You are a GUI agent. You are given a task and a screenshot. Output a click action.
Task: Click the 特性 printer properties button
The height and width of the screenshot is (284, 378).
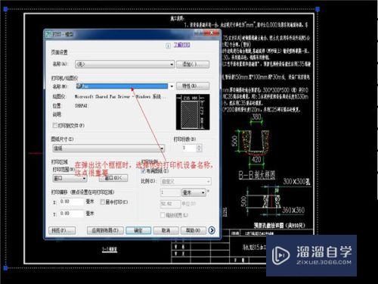[193, 86]
